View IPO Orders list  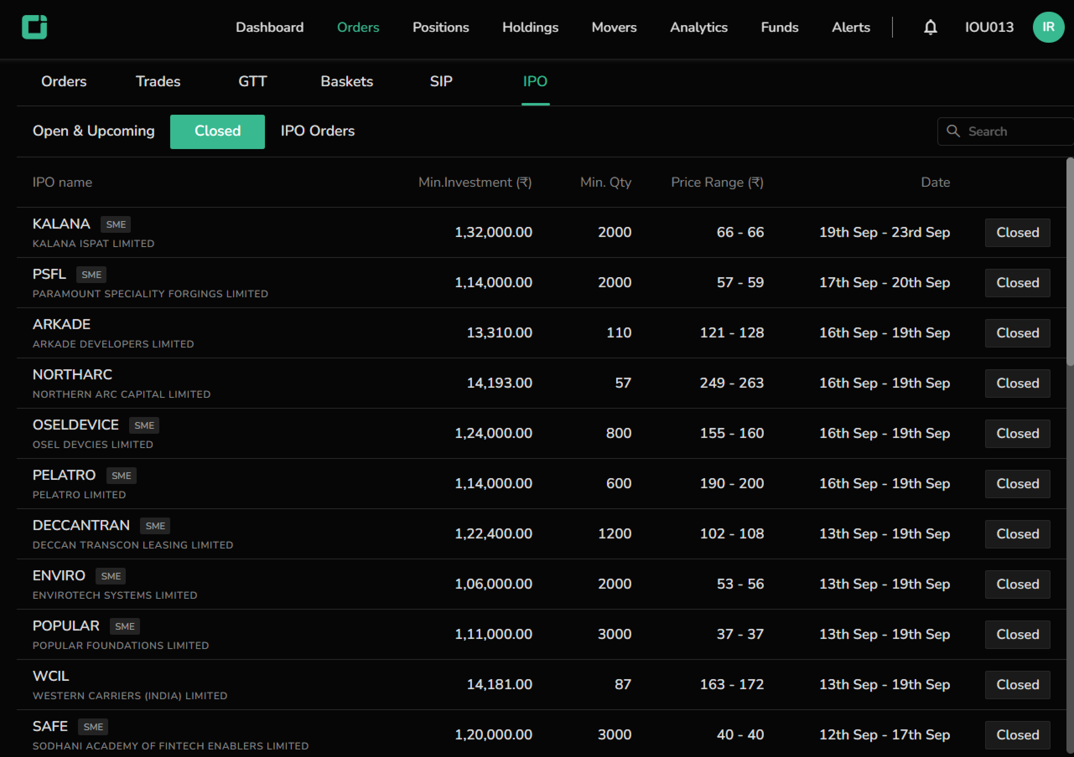tap(318, 131)
